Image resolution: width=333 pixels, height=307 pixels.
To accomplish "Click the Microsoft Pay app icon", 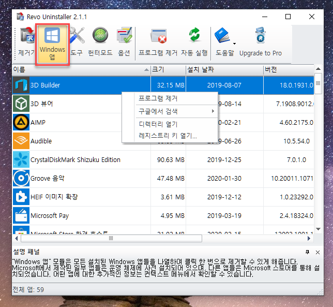I will pos(21,215).
